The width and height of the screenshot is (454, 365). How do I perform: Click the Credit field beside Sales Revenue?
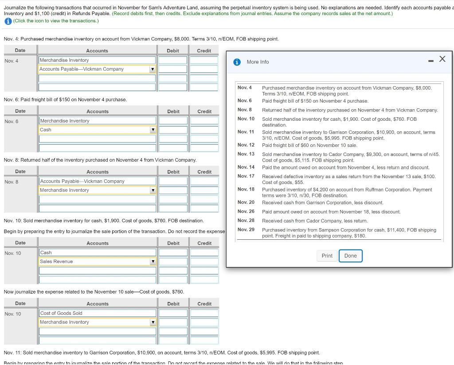[x=204, y=262]
